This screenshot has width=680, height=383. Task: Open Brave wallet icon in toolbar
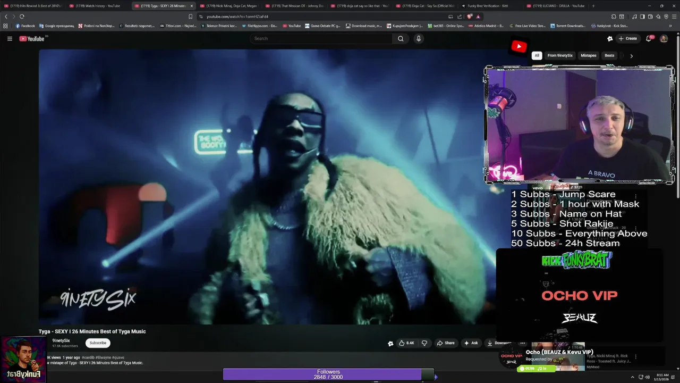tap(650, 16)
